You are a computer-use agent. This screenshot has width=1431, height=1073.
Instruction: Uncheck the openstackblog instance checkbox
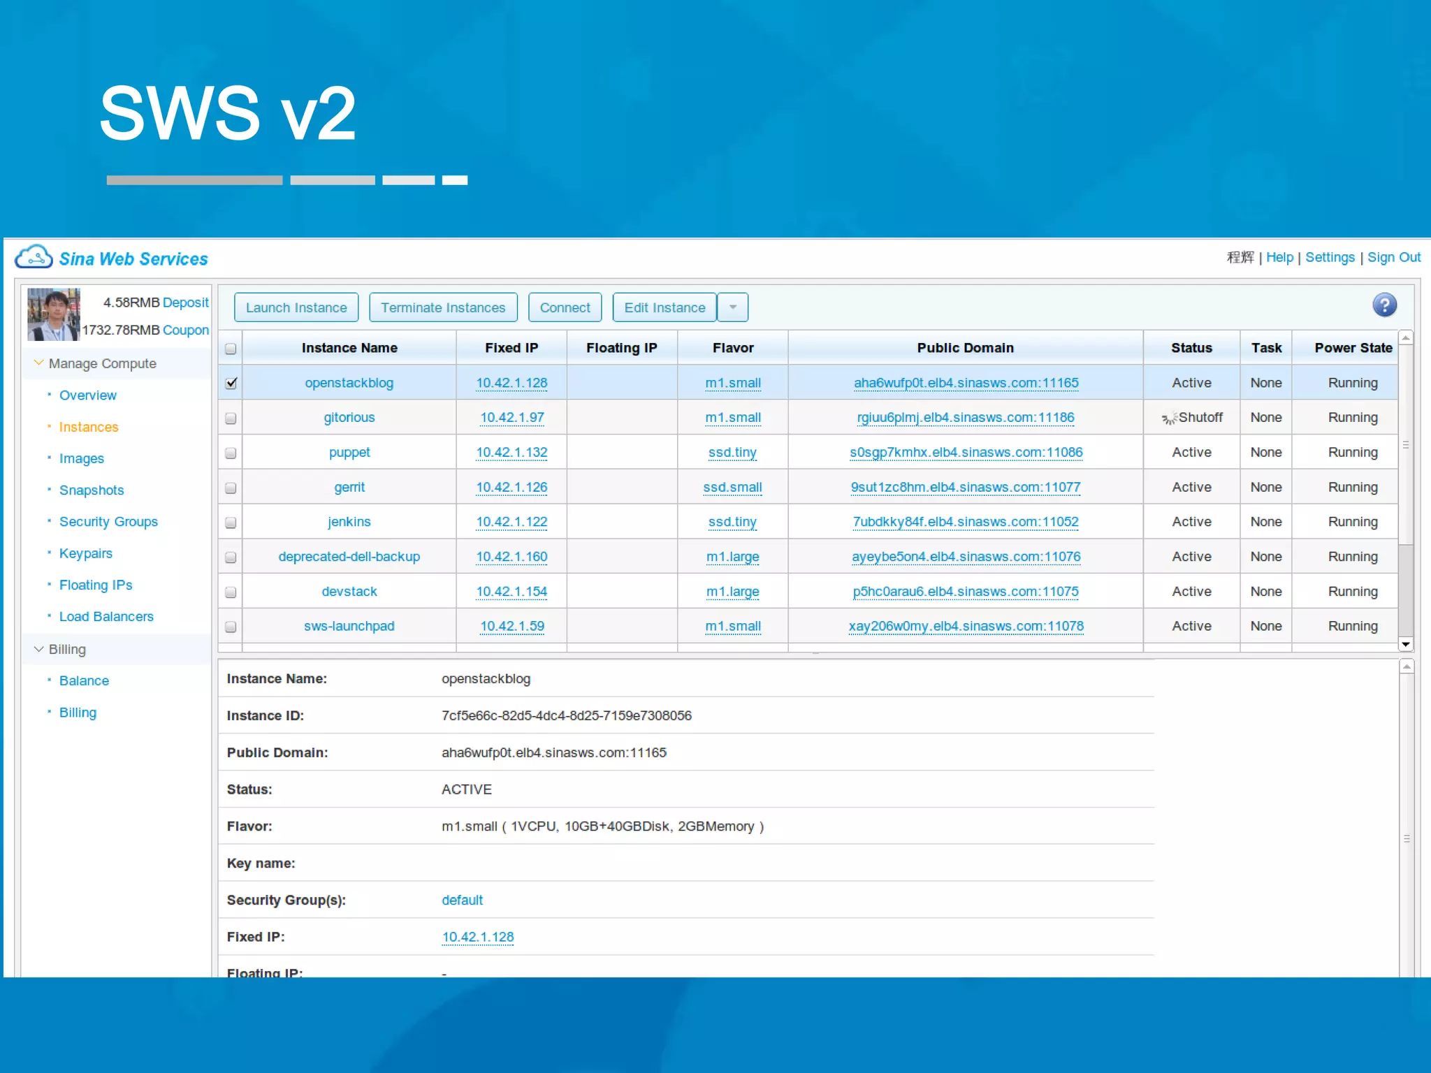click(x=231, y=383)
